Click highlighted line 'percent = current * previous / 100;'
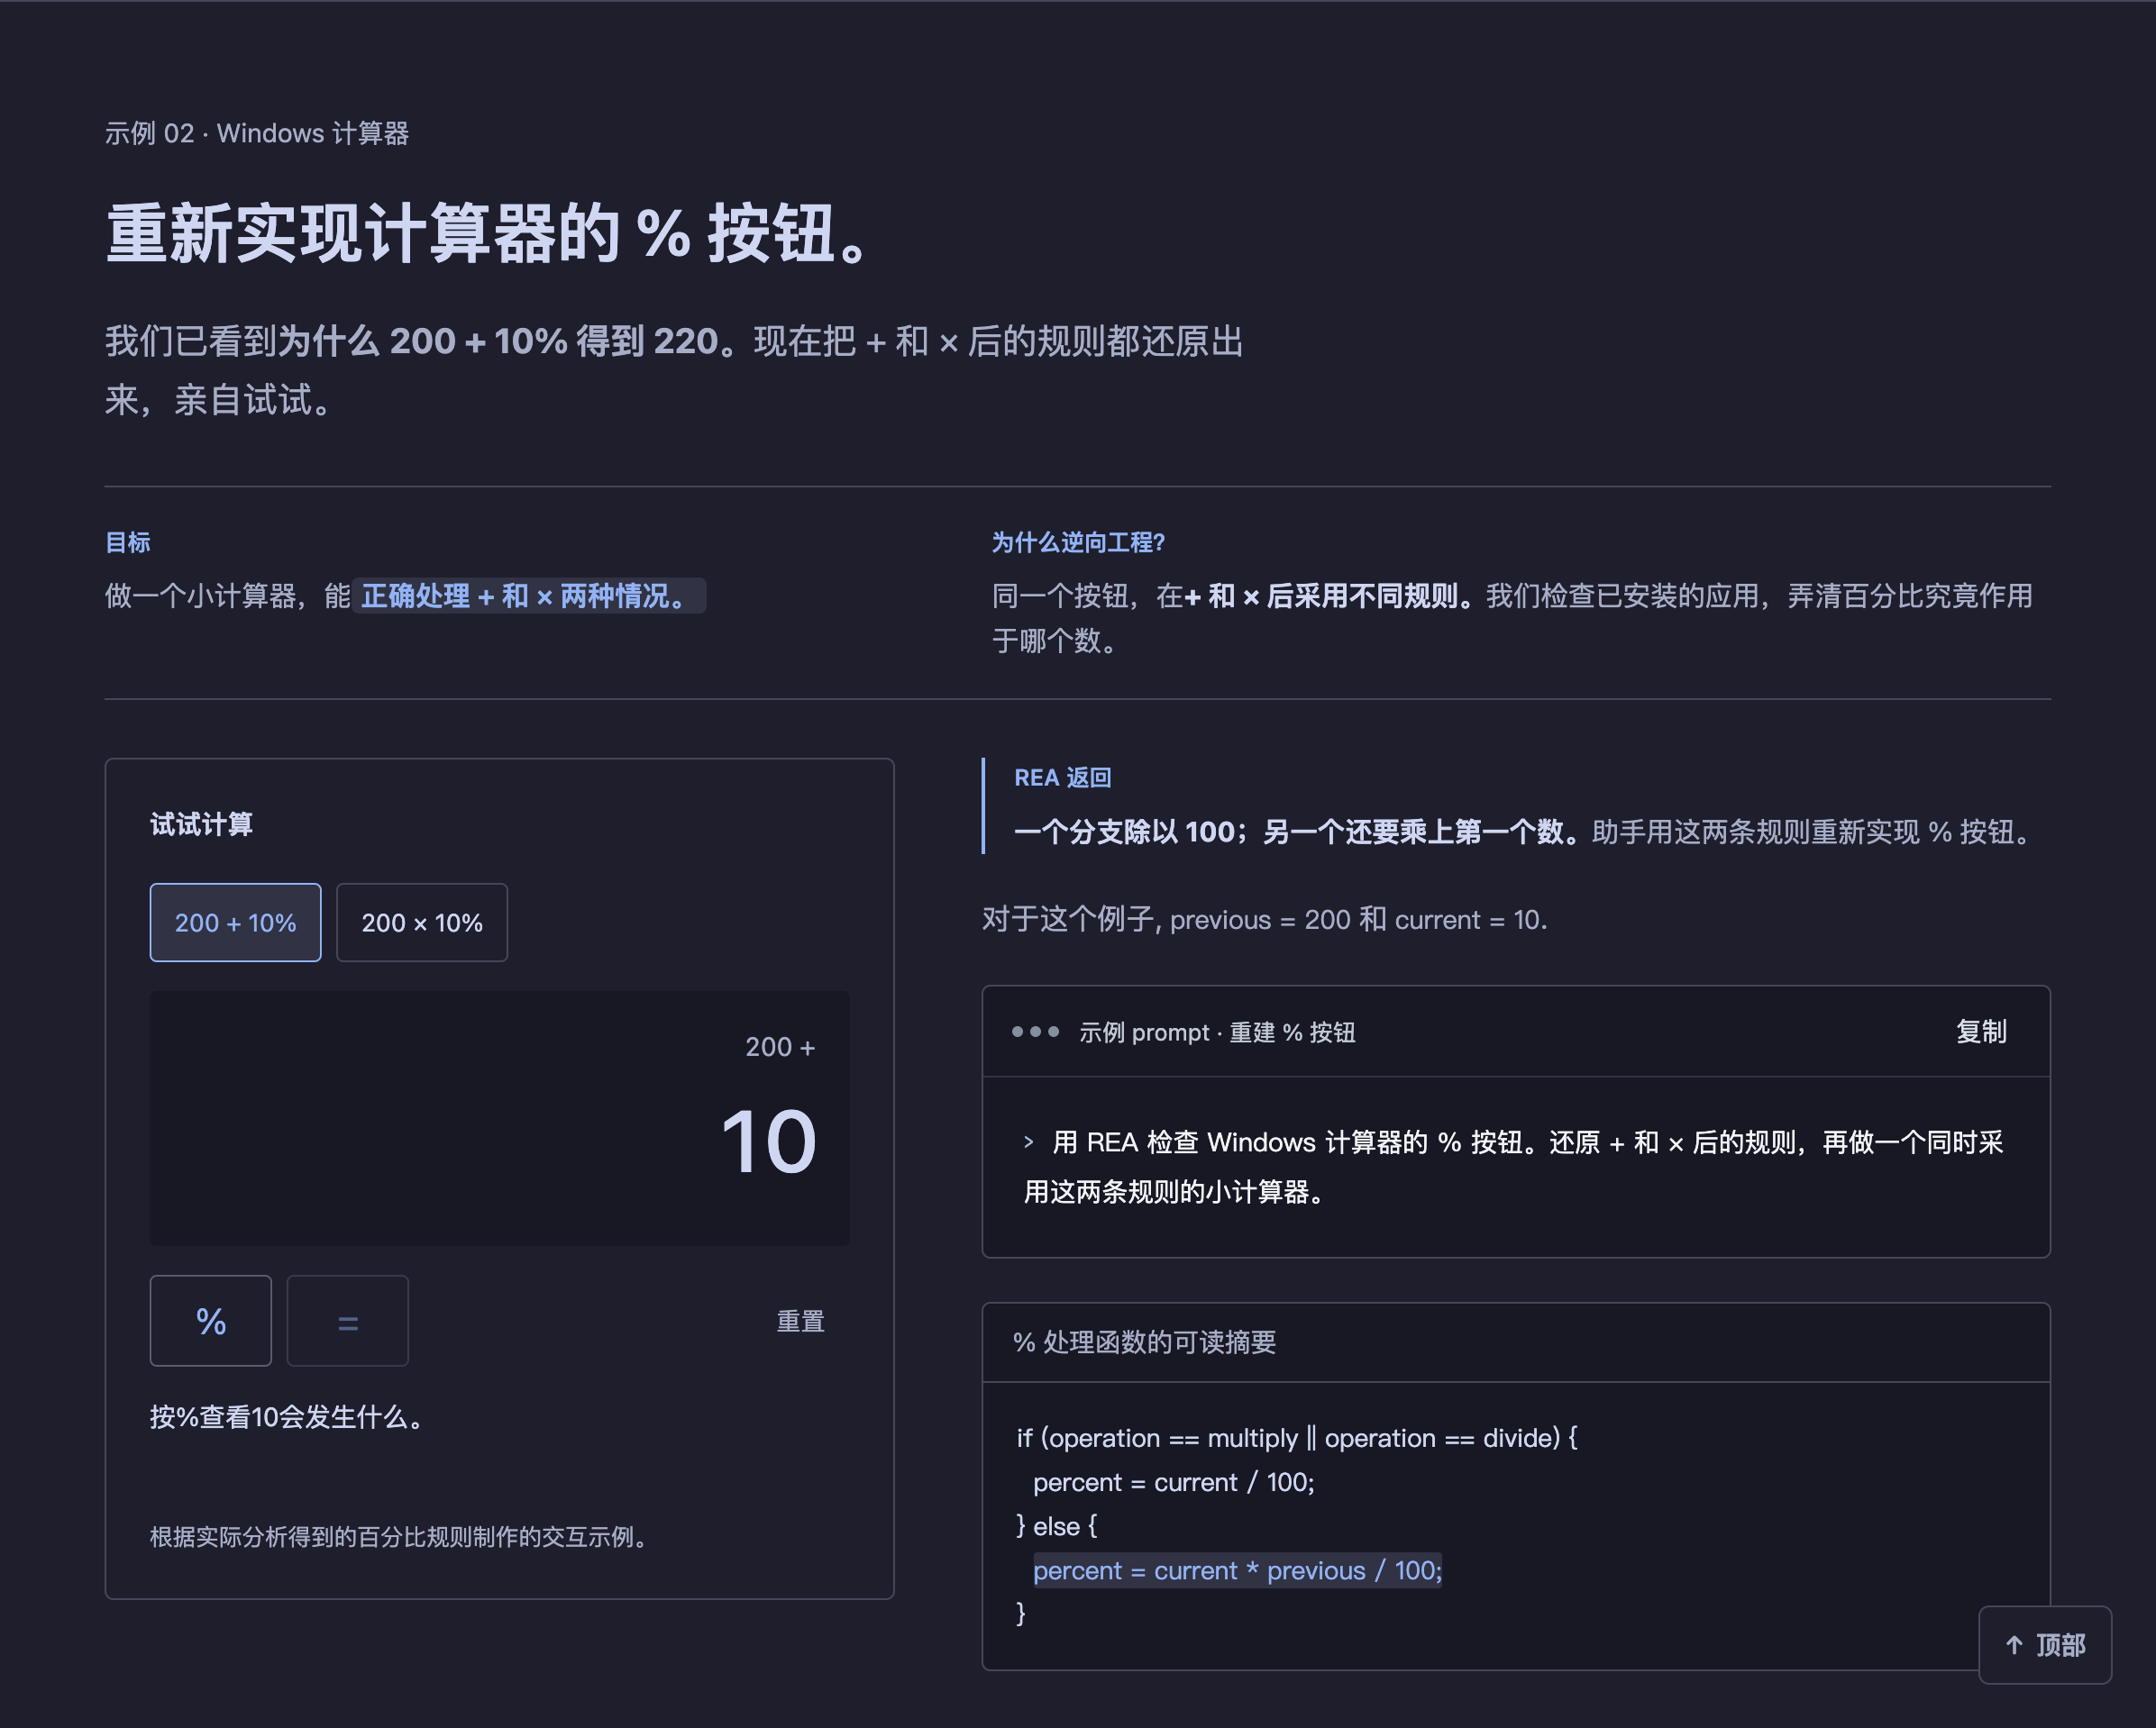Viewport: 2156px width, 1728px height. [1238, 1570]
